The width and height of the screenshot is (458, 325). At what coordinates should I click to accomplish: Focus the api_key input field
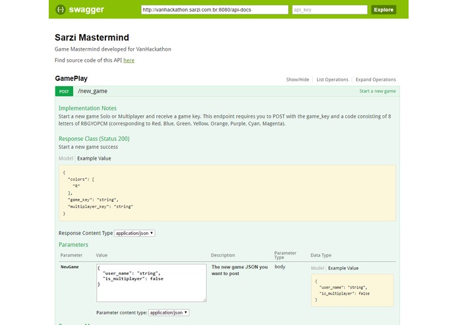coord(329,10)
